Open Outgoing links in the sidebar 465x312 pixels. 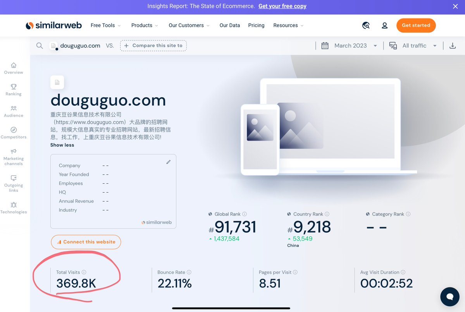[x=14, y=184]
